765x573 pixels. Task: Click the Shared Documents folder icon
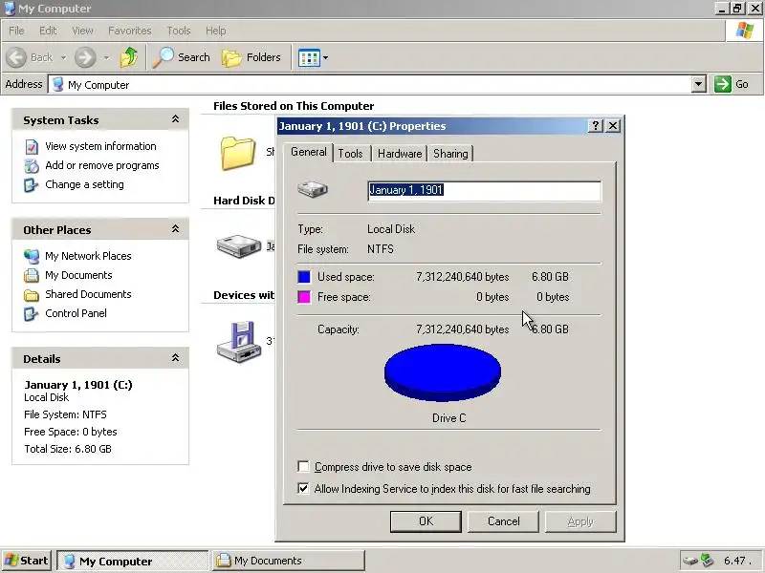coord(32,294)
